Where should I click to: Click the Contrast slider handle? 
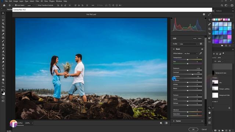pos(192,74)
